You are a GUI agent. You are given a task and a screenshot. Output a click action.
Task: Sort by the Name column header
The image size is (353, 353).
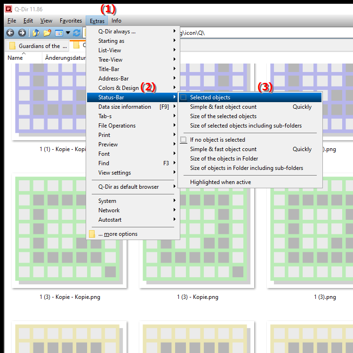click(24, 58)
